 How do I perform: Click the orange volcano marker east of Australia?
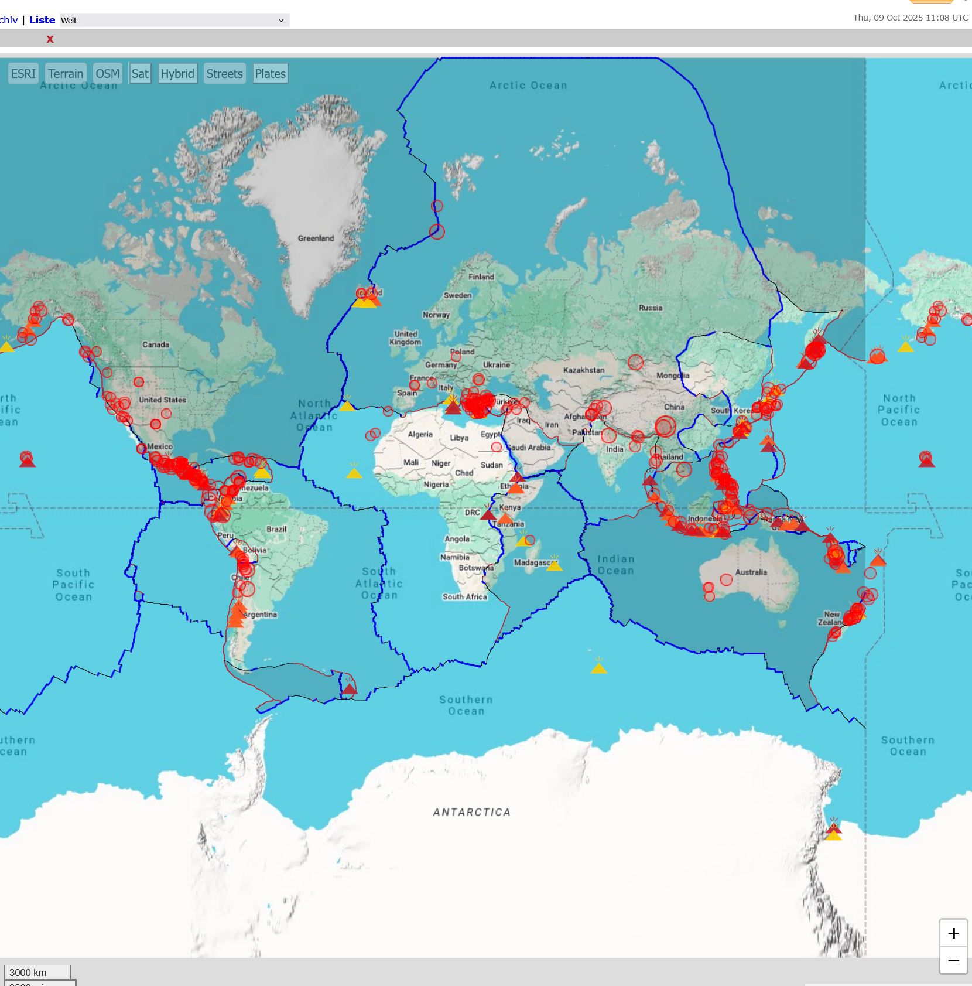point(878,559)
